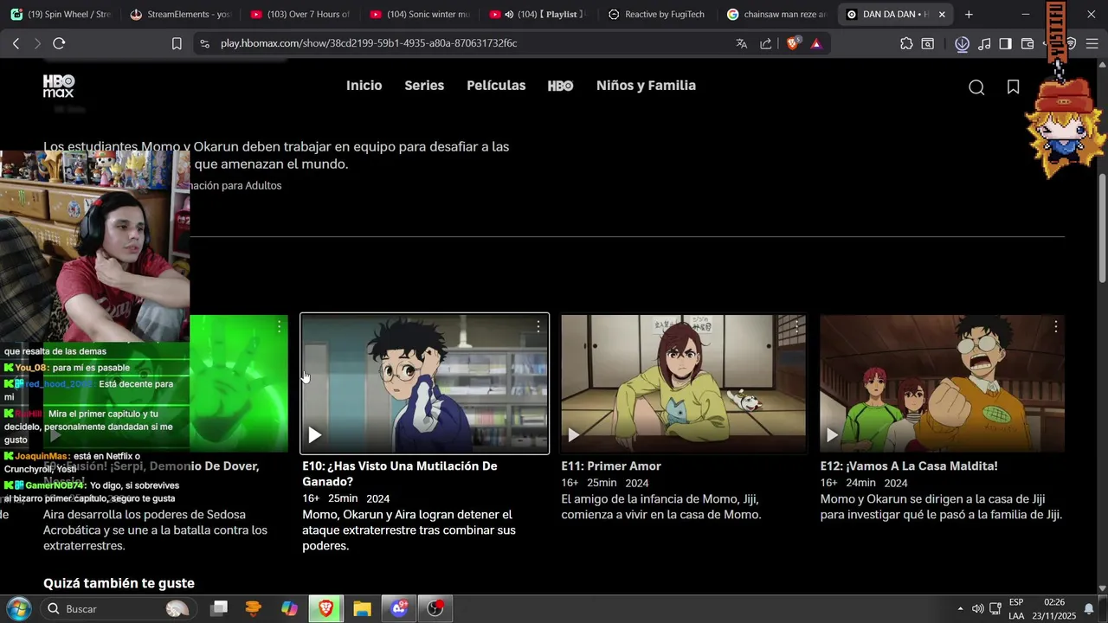Open E12 Casa Maldita thumbnail

[942, 383]
